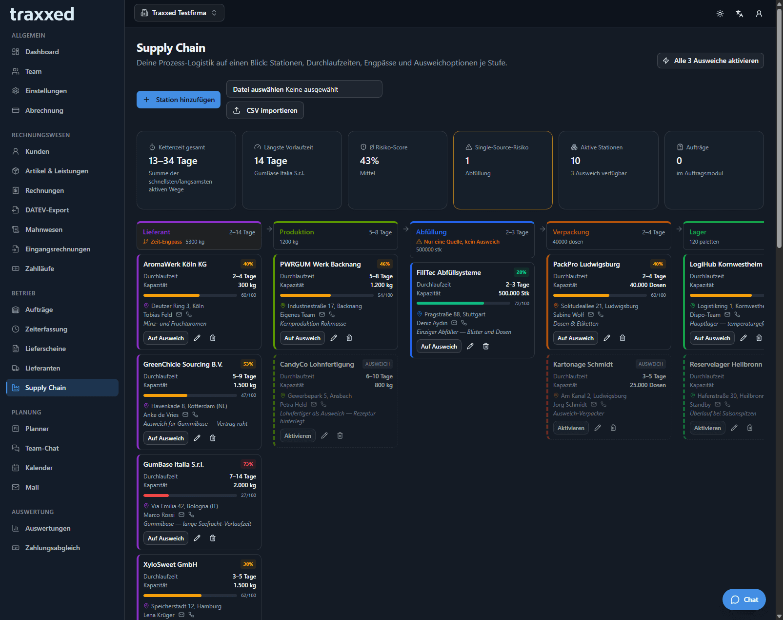Call Sabine Wolf via phone icon
The height and width of the screenshot is (620, 783).
(601, 315)
